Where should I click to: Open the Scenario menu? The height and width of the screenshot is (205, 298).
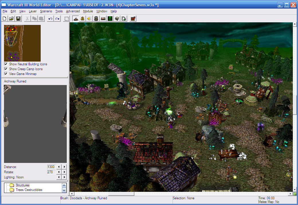pos(46,11)
